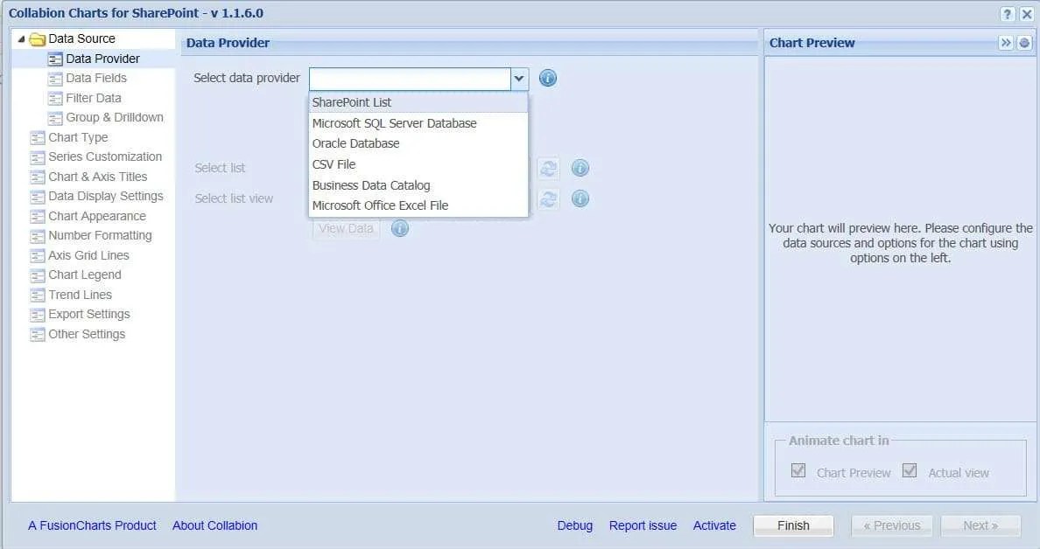
Task: Select the Trend Lines tree item label
Action: click(x=81, y=295)
